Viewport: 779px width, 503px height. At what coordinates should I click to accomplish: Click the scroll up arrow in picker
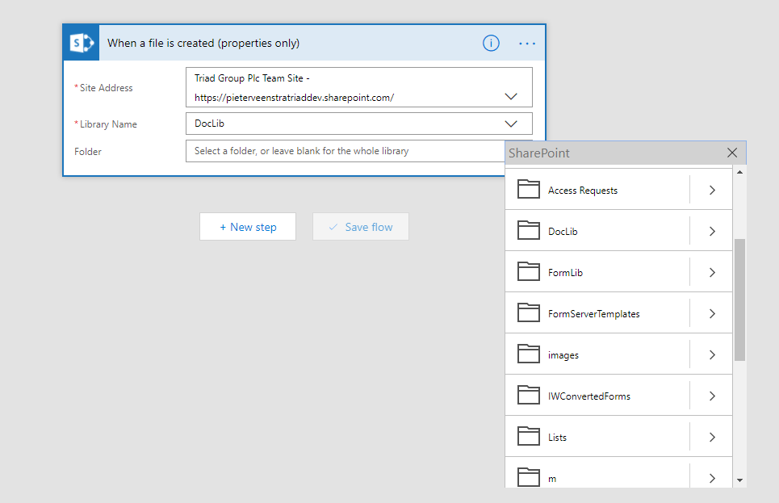739,172
